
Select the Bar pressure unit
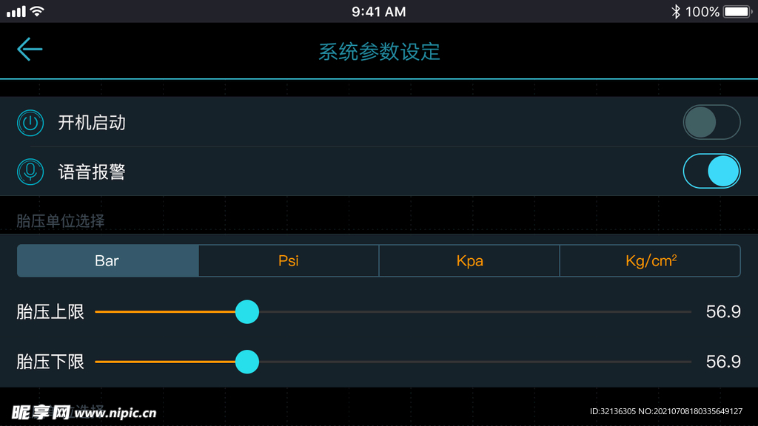[108, 261]
